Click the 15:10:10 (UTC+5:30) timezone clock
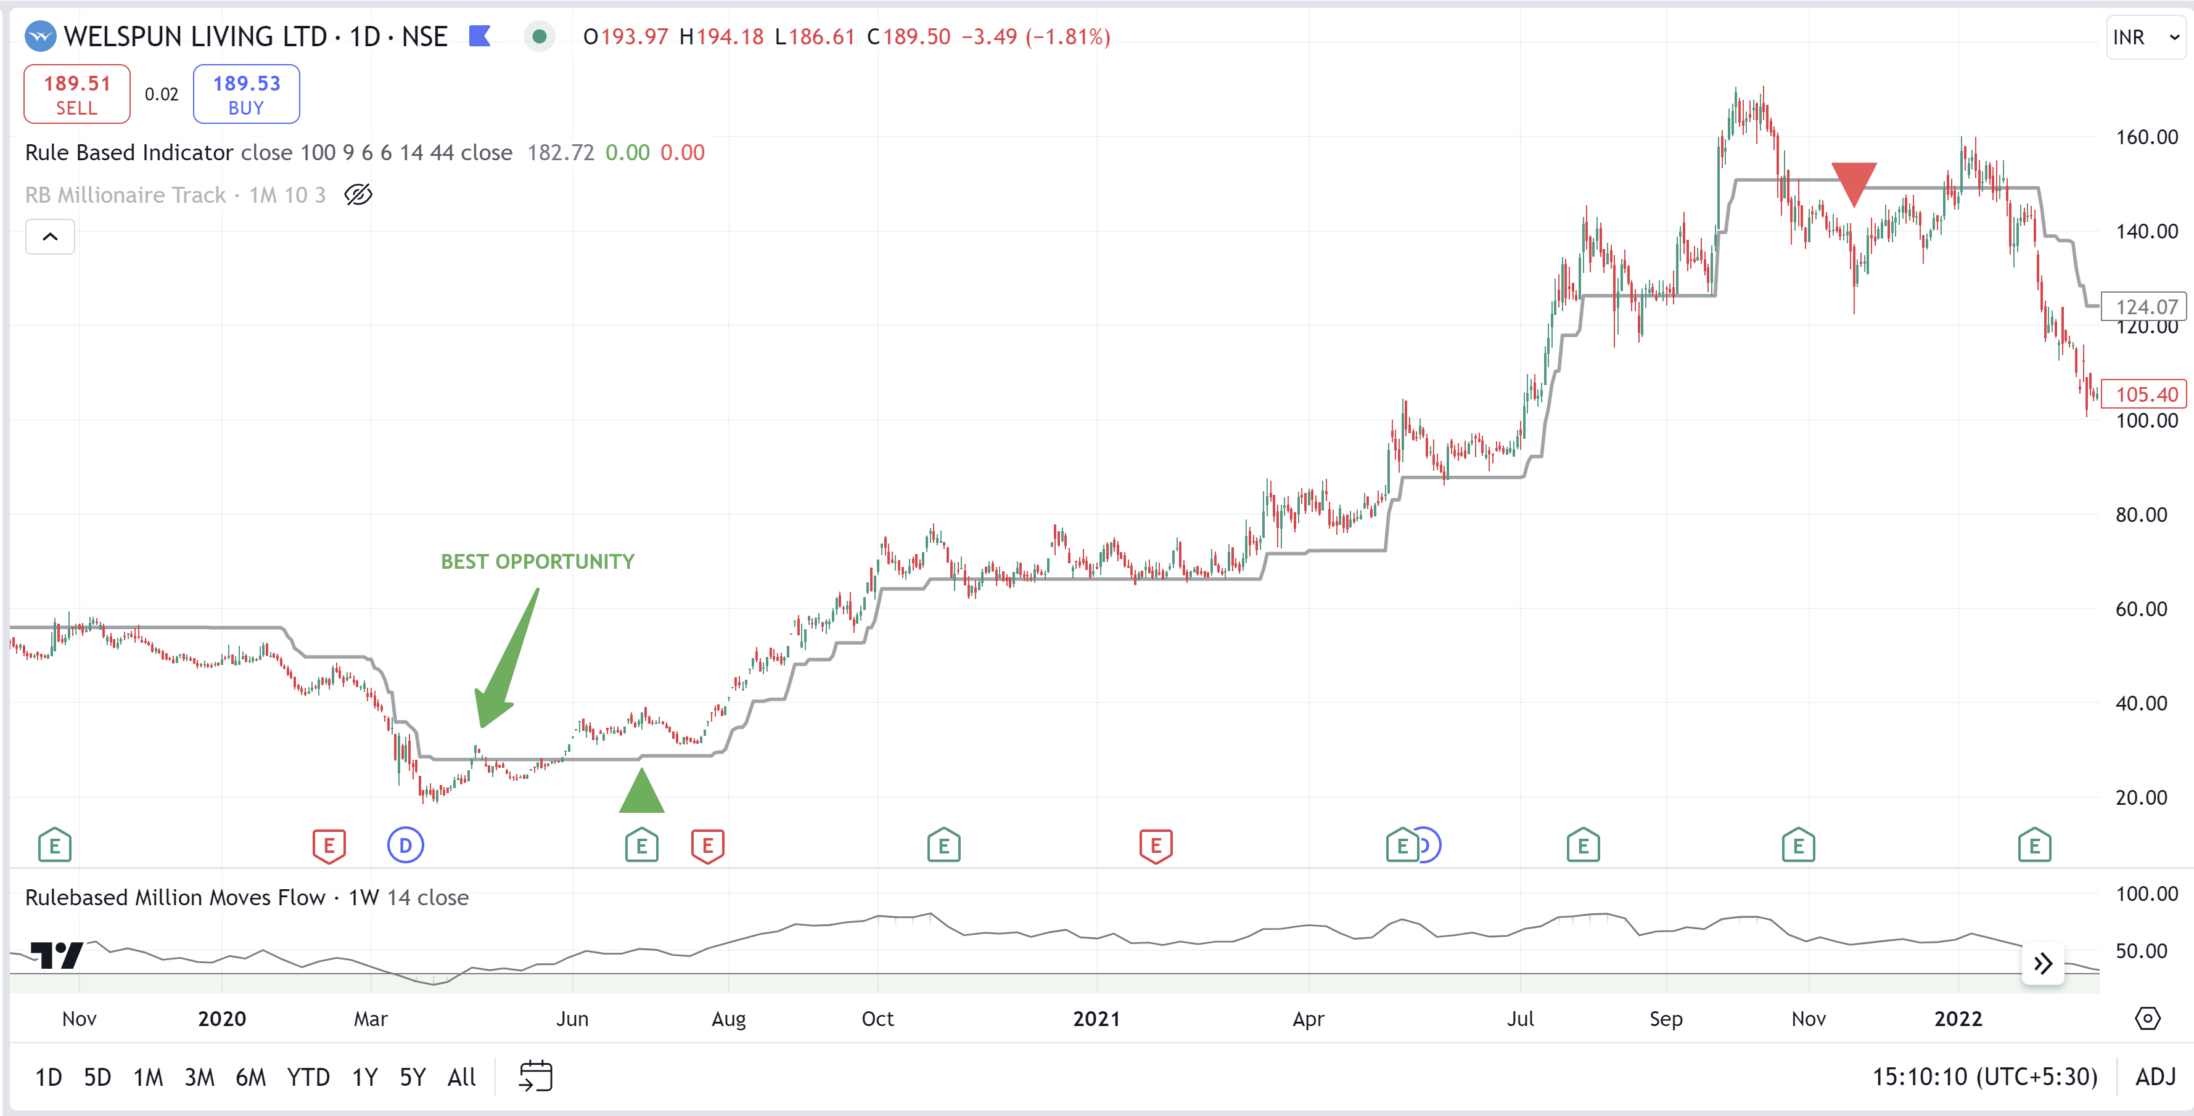The image size is (2194, 1116). [1984, 1078]
